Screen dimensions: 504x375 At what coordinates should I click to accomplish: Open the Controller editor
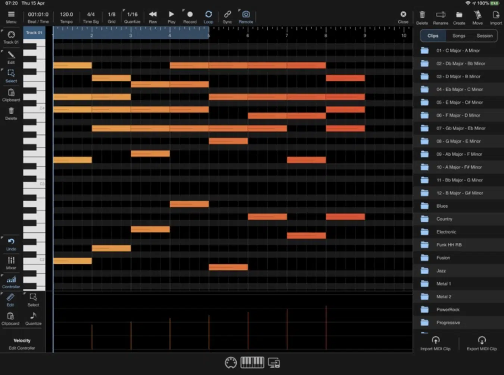(11, 282)
